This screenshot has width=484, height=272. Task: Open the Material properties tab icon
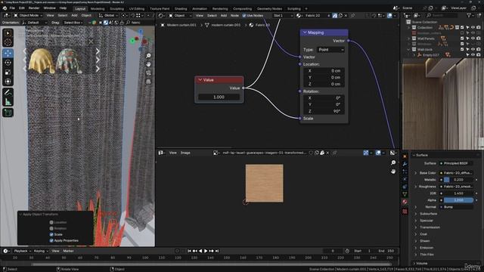click(405, 202)
